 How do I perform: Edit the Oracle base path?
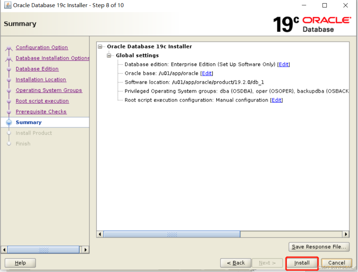point(207,74)
